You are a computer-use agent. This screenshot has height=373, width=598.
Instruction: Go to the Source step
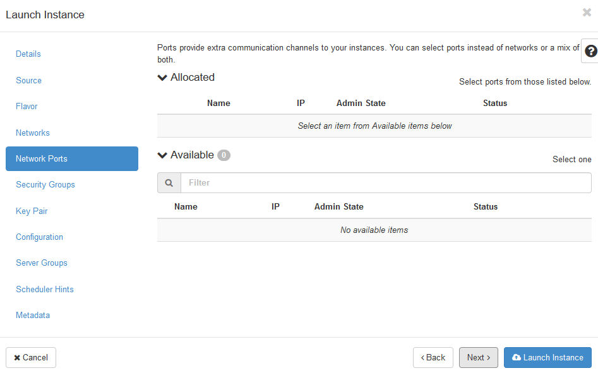[28, 80]
